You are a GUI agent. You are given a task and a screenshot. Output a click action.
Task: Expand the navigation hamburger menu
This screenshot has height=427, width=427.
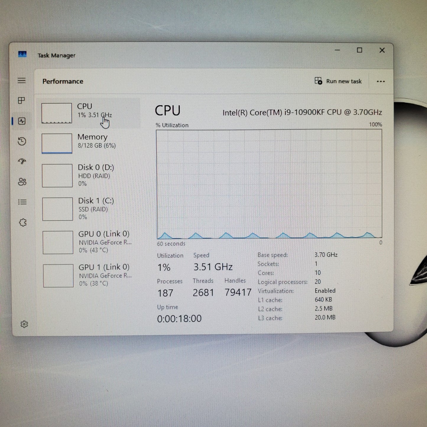[22, 81]
